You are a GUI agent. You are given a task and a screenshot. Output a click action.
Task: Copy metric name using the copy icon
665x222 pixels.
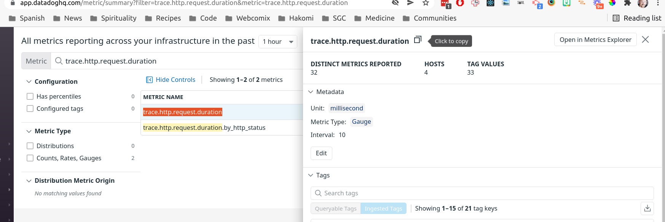pos(418,40)
